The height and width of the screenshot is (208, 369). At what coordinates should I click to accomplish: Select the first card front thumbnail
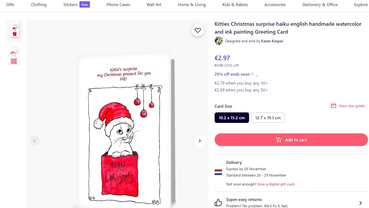point(14,31)
